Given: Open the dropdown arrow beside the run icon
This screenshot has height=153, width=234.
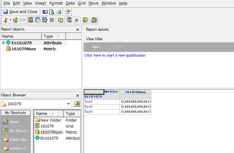Looking at the screenshot, I should click(x=10, y=20).
